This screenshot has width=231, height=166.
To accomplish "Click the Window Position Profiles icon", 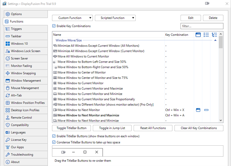I will tap(8, 103).
